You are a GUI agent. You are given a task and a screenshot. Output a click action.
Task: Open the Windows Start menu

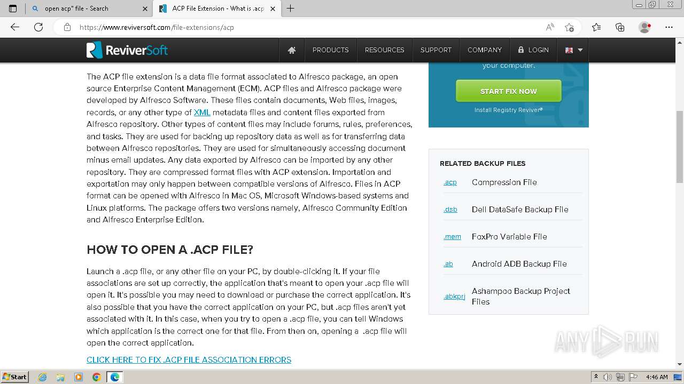[x=15, y=377]
